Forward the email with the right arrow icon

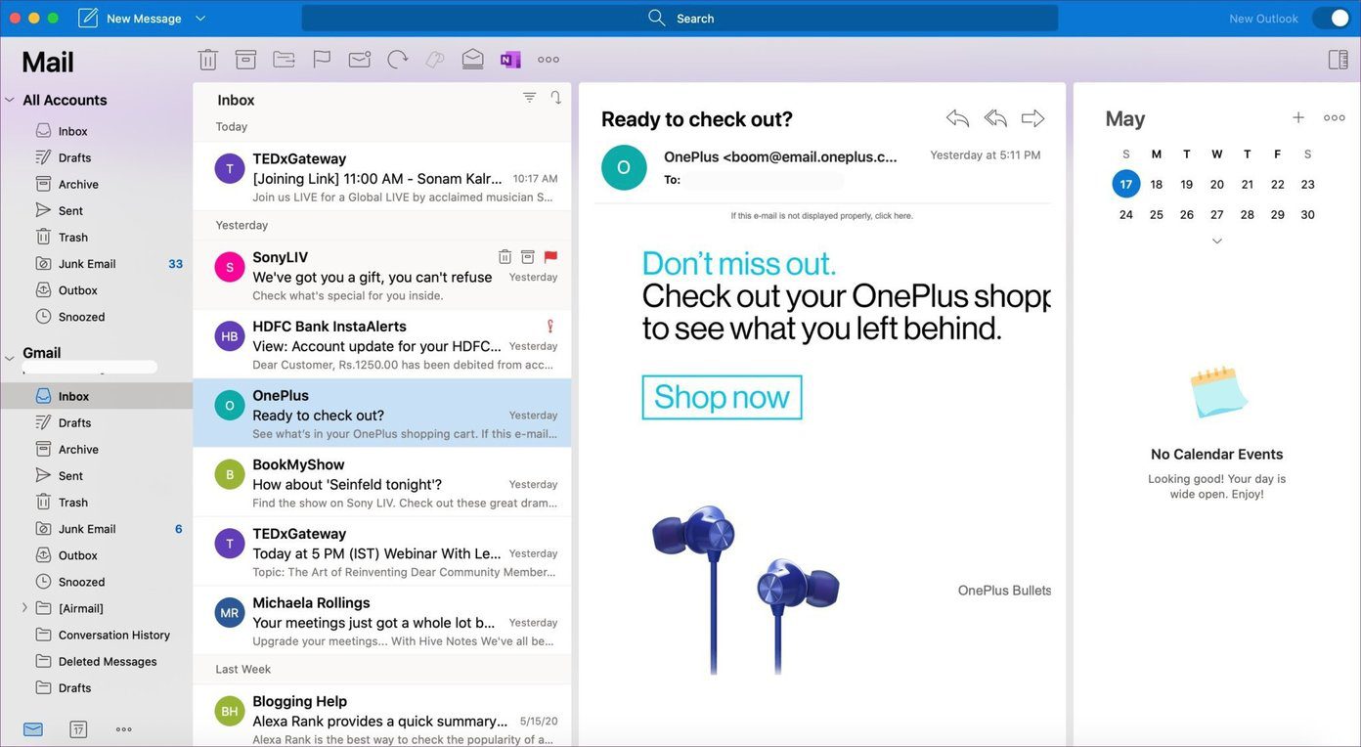1032,118
